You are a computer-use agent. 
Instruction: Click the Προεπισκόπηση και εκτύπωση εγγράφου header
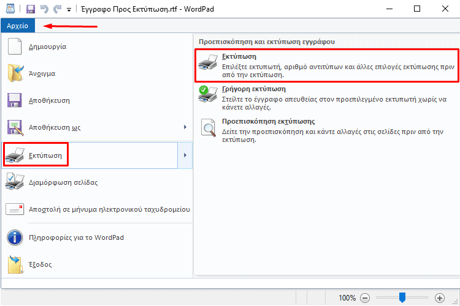tap(267, 42)
